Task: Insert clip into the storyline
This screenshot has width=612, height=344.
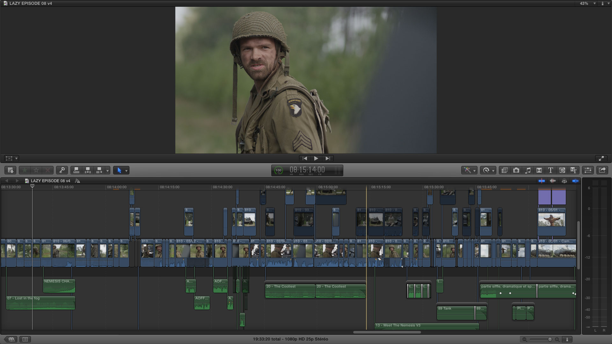Action: 88,170
